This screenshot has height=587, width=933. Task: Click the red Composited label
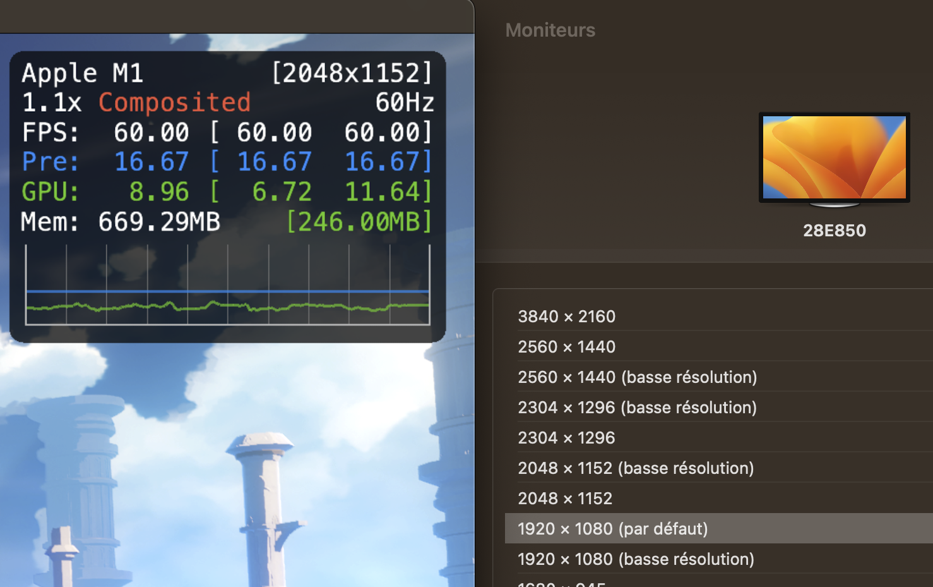tap(174, 102)
